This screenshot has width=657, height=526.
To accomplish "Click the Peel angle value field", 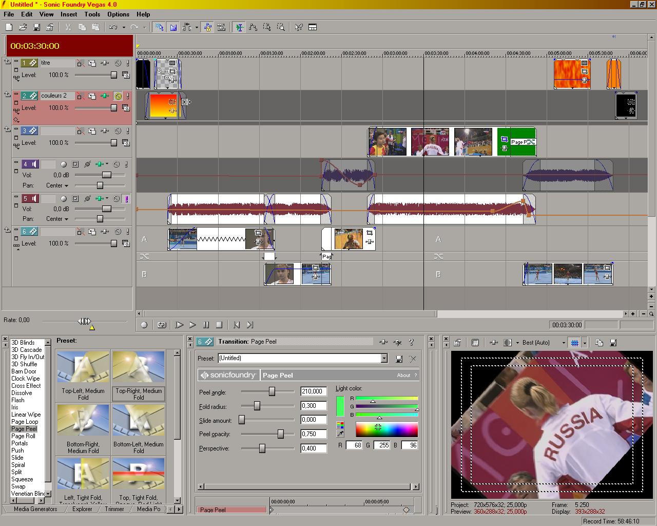I will click(x=314, y=391).
